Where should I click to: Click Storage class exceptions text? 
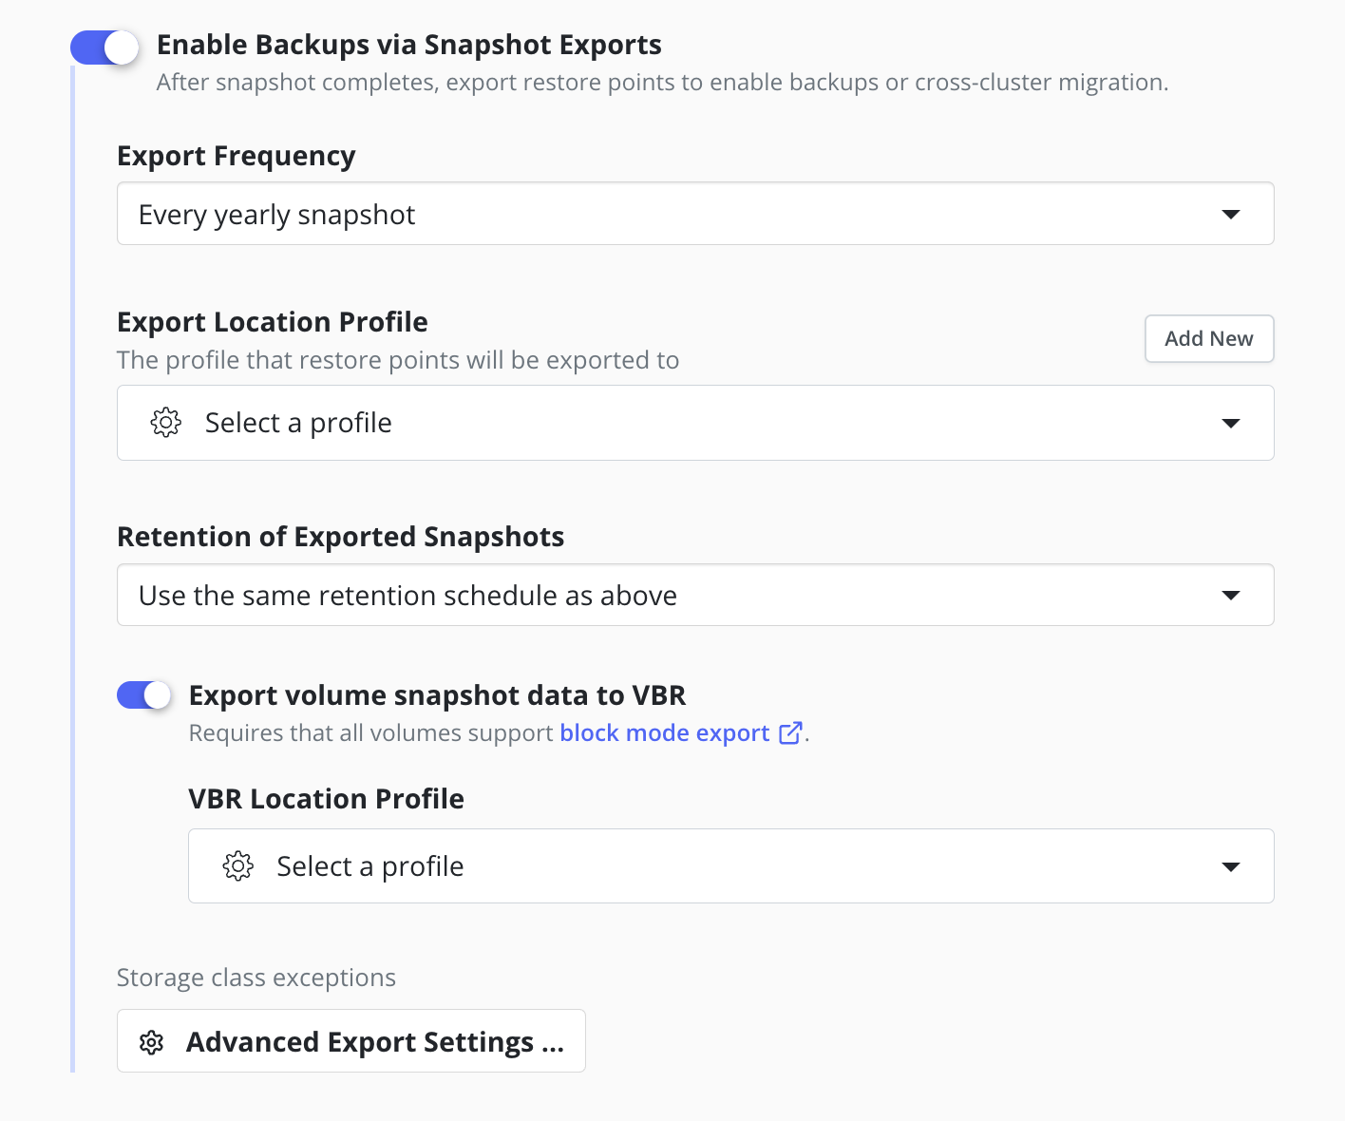coord(256,978)
